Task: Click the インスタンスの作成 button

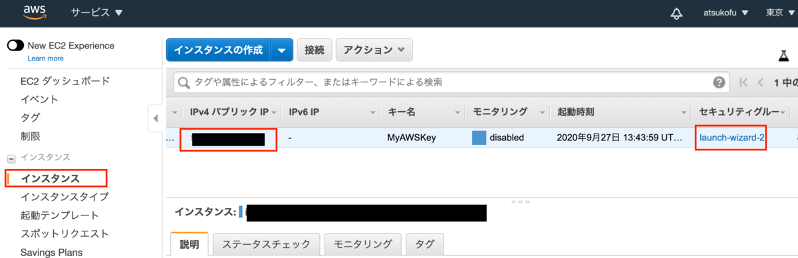Action: pyautogui.click(x=219, y=49)
